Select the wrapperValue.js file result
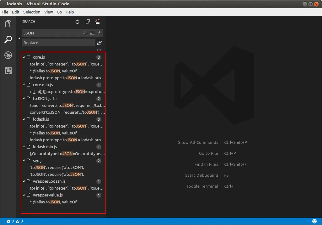 click(x=63, y=195)
